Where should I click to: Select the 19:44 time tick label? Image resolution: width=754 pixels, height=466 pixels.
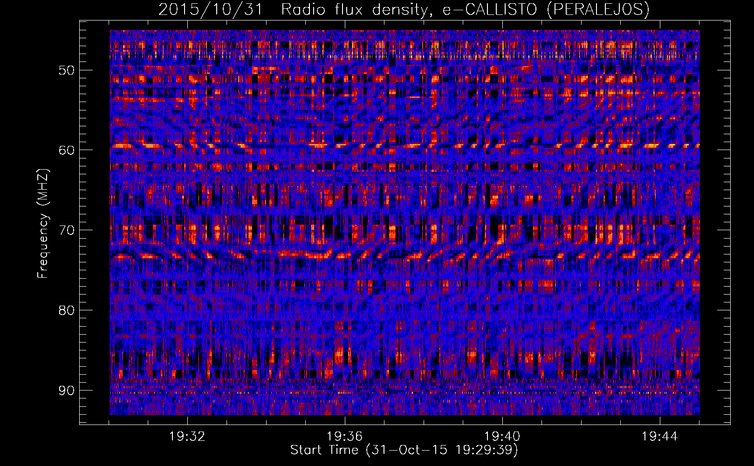coord(660,437)
